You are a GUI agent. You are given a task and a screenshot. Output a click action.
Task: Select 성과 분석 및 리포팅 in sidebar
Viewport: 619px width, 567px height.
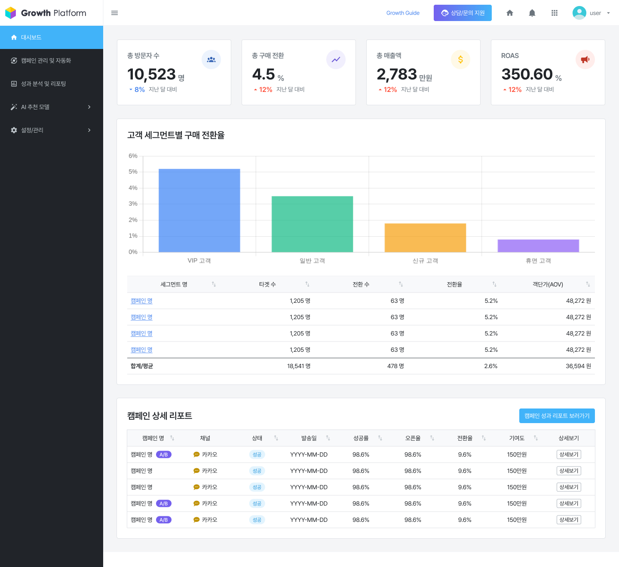(43, 84)
